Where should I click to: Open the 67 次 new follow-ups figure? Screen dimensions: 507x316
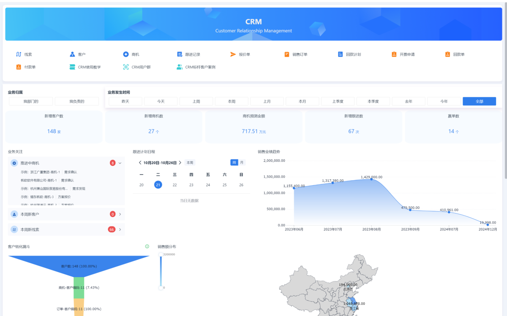point(354,131)
